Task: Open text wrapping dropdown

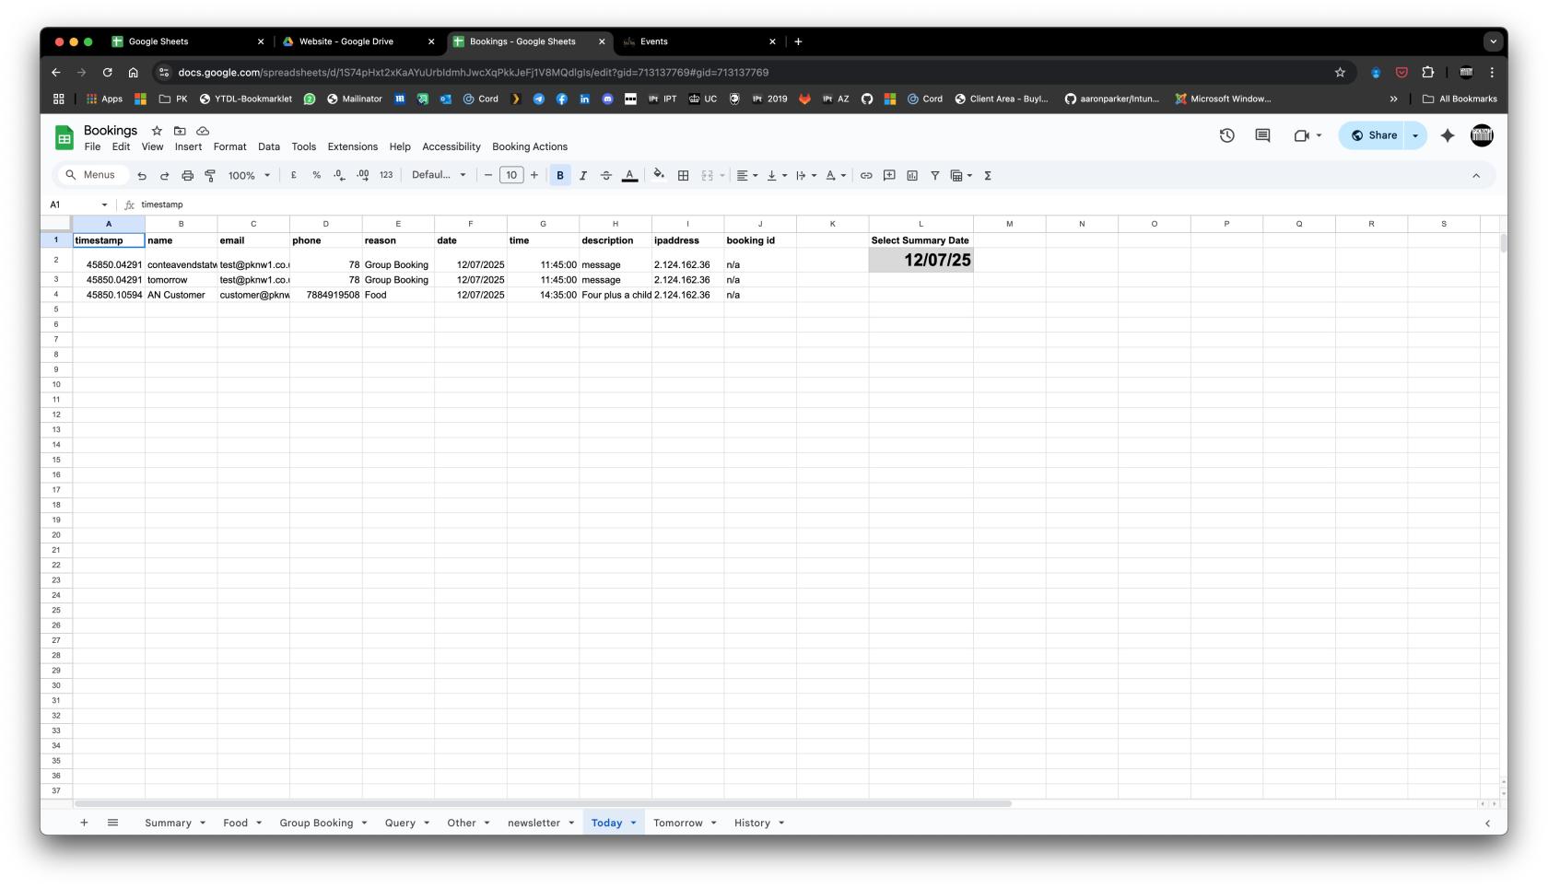Action: 806,175
